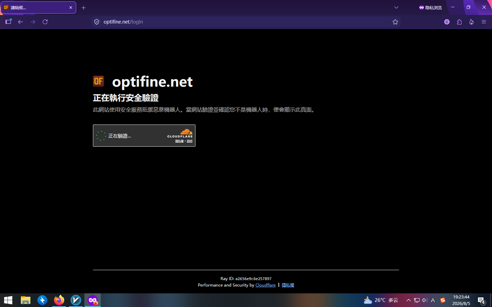Image resolution: width=492 pixels, height=307 pixels.
Task: Toggle the input method A indicator
Action: click(433, 300)
